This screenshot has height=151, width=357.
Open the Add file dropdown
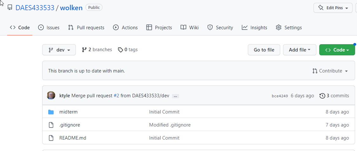pos(300,50)
